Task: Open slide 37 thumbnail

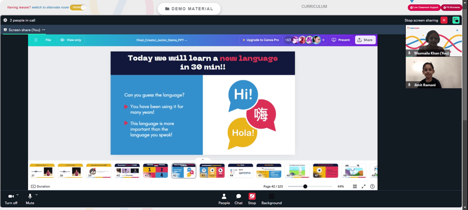Action: point(42,171)
